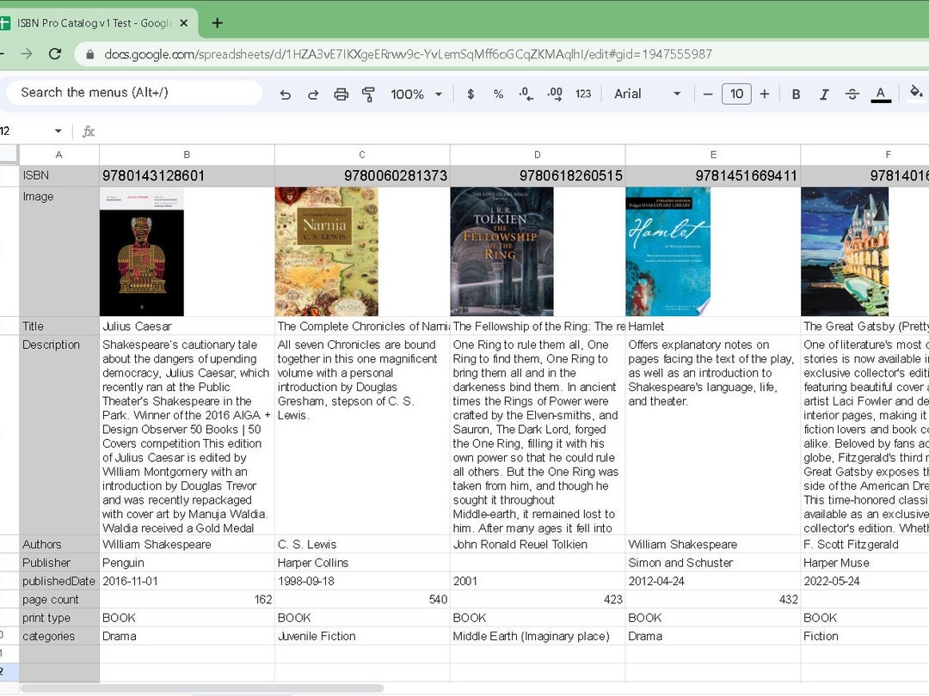Click the decrease decimal places icon
Screen dimensions: 929x696
526,95
